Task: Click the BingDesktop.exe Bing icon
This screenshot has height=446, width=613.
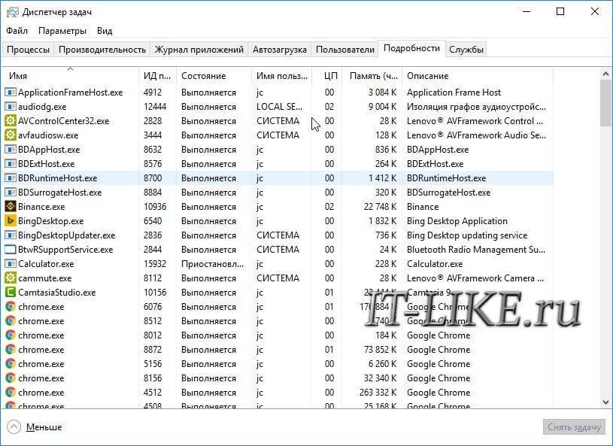Action: (x=11, y=221)
